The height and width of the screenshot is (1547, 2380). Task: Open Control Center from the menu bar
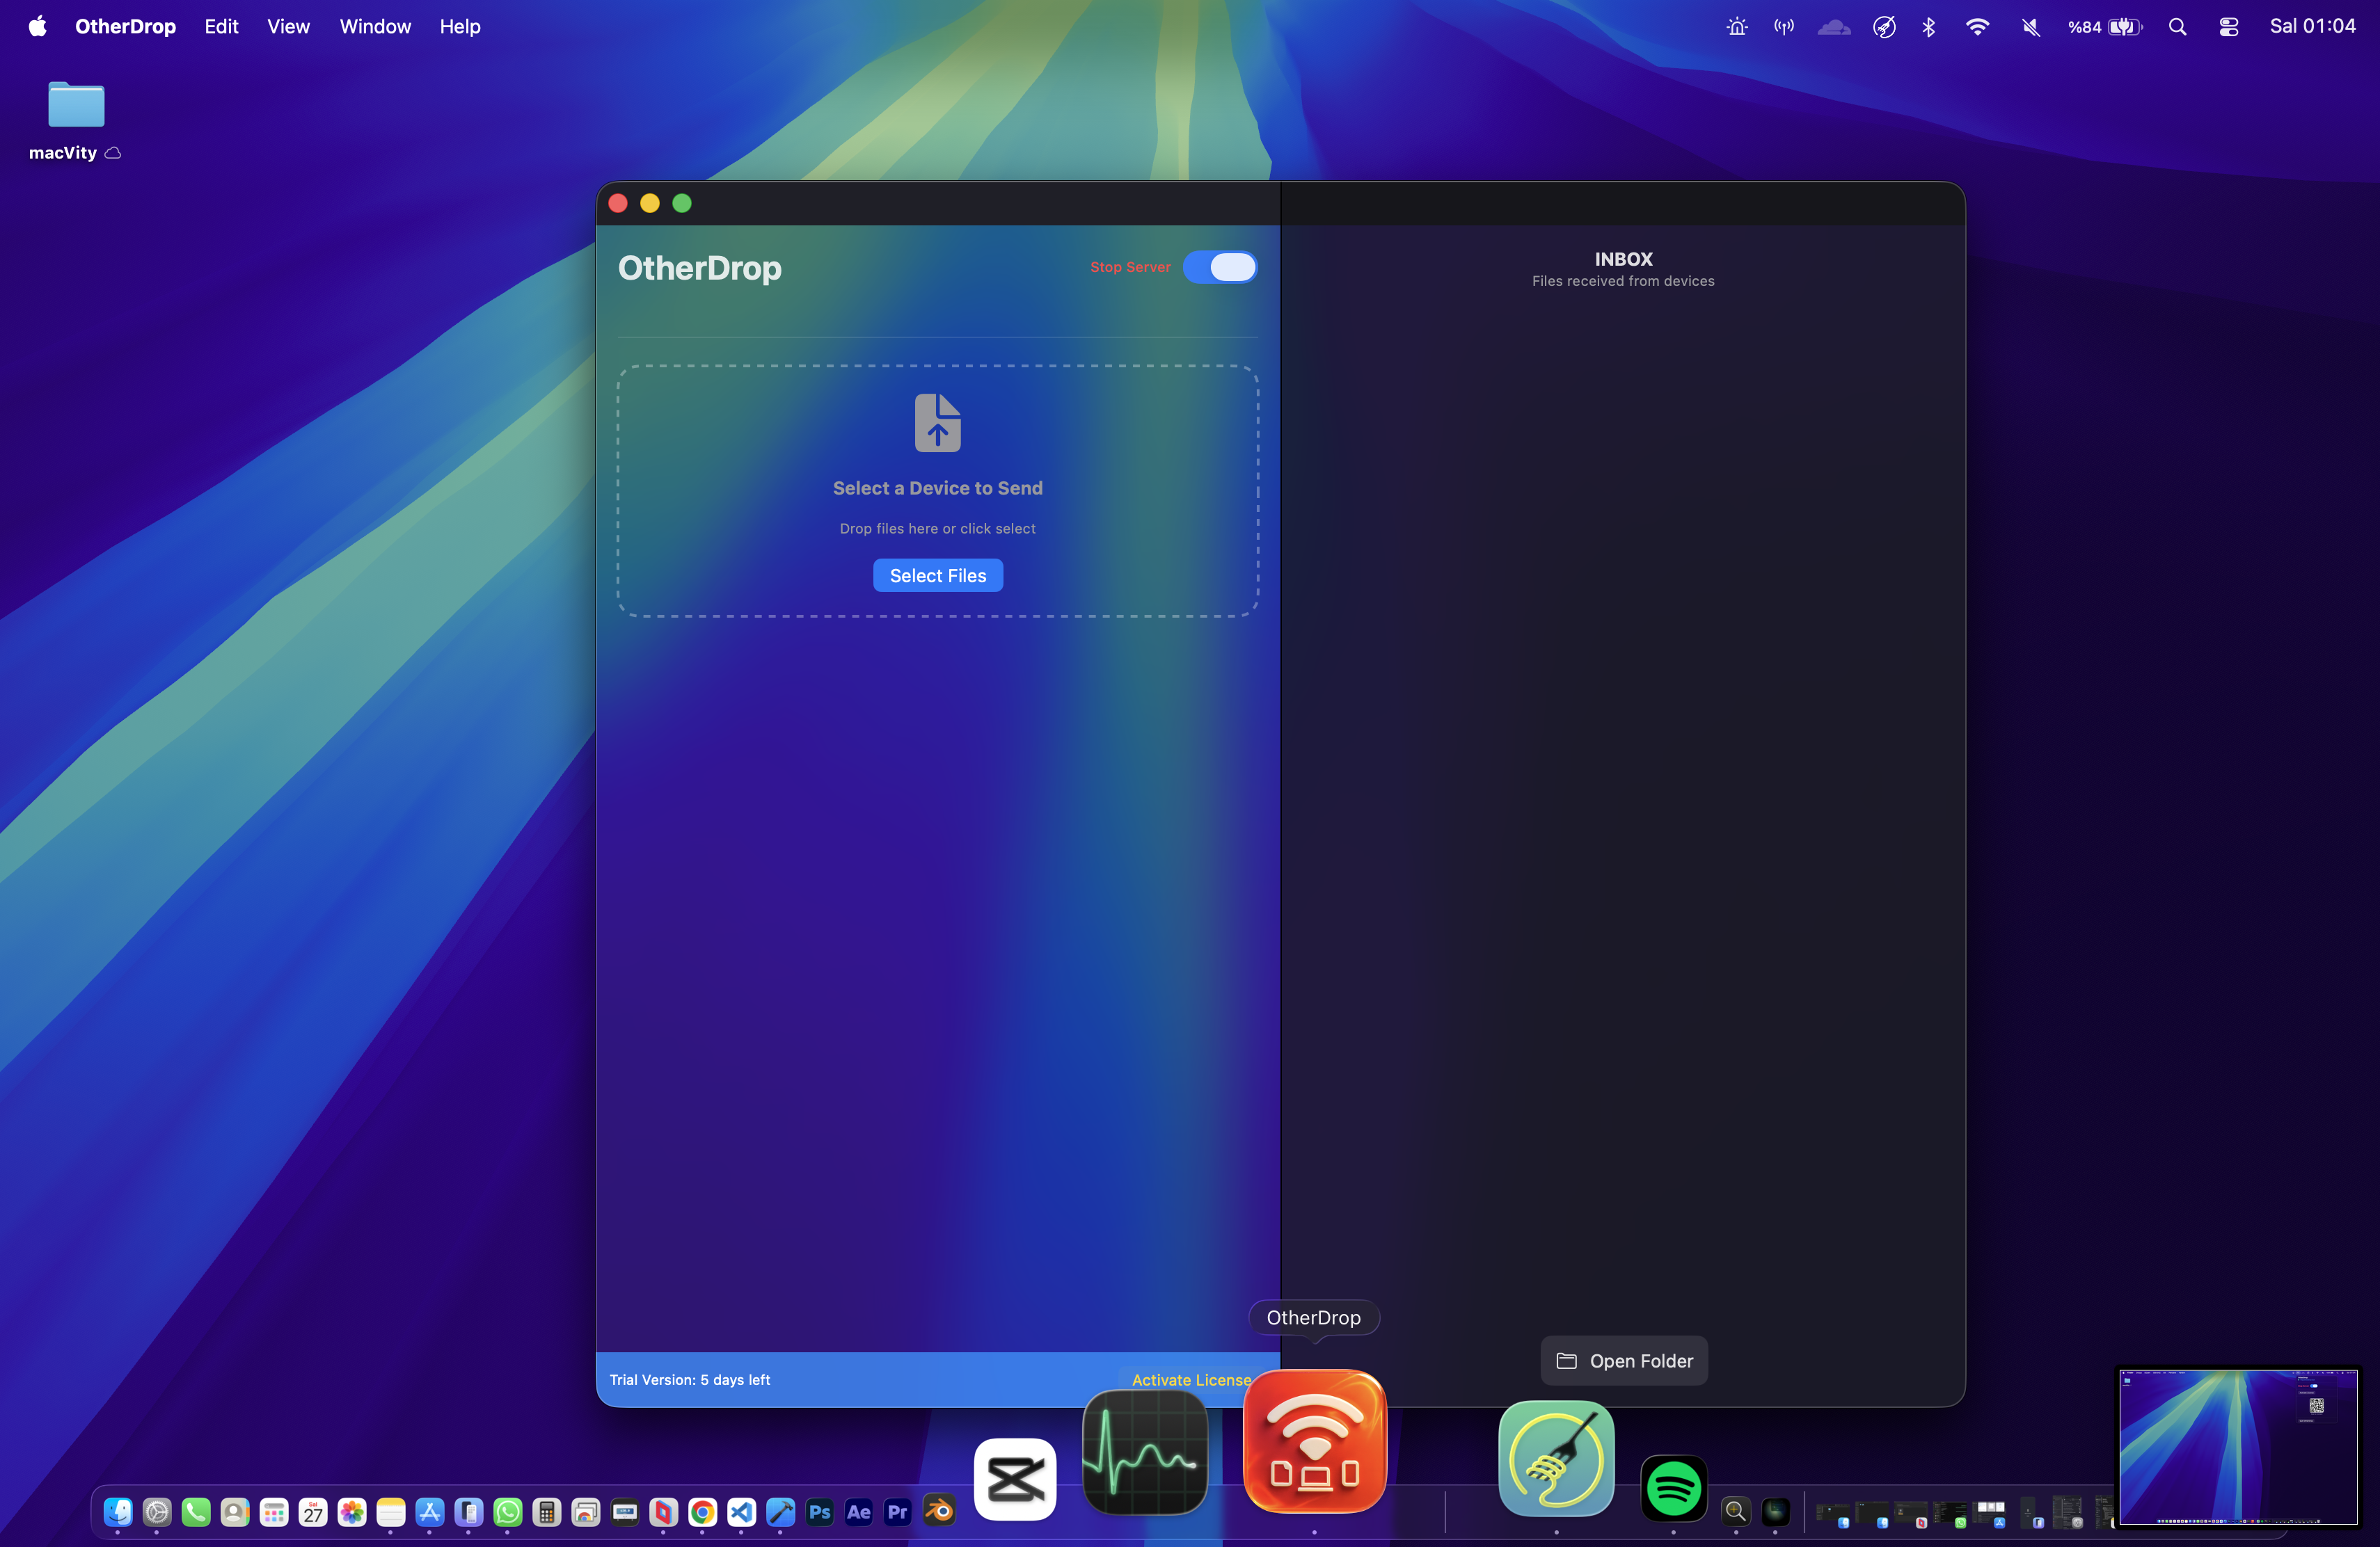(x=2228, y=26)
